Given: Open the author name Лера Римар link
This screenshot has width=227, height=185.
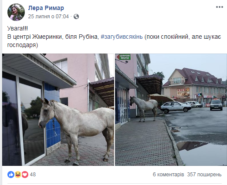Looking at the screenshot, I should click(x=46, y=8).
